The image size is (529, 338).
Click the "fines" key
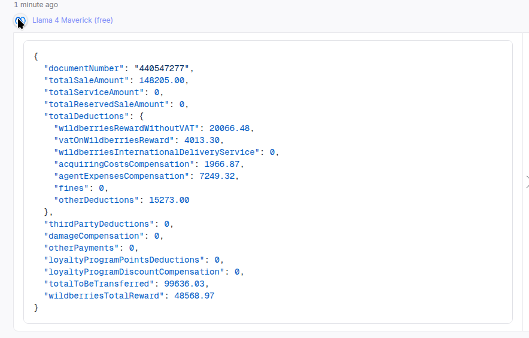[72, 188]
